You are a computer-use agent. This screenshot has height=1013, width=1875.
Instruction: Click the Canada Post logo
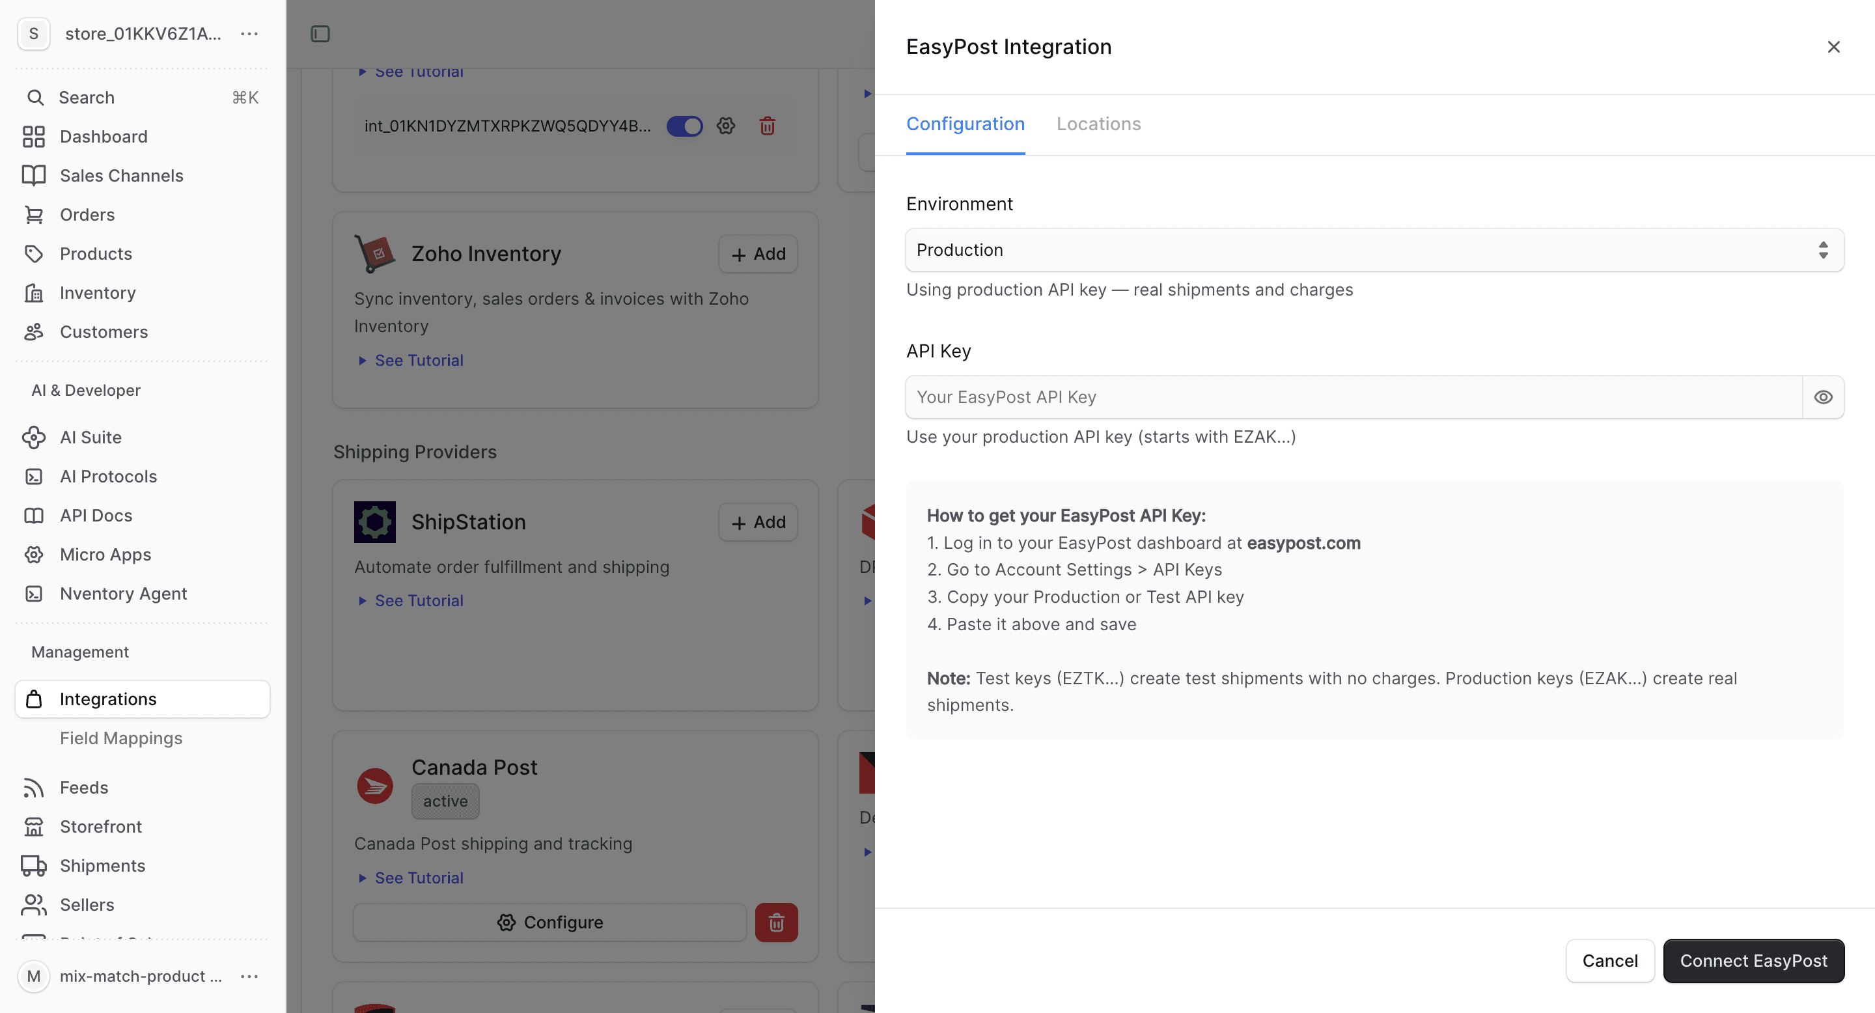(375, 785)
